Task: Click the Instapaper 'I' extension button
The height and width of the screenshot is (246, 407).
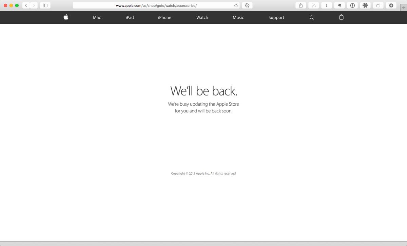Action: [326, 5]
